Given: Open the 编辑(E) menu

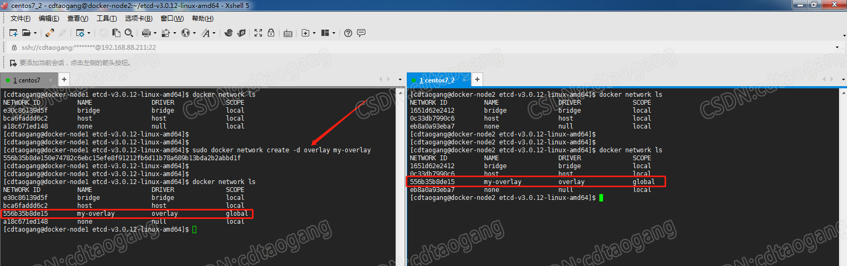Looking at the screenshot, I should point(49,19).
